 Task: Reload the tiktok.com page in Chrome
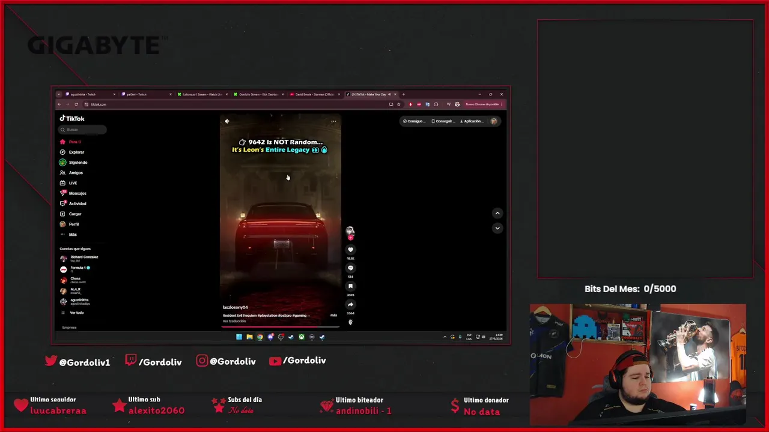(x=76, y=104)
